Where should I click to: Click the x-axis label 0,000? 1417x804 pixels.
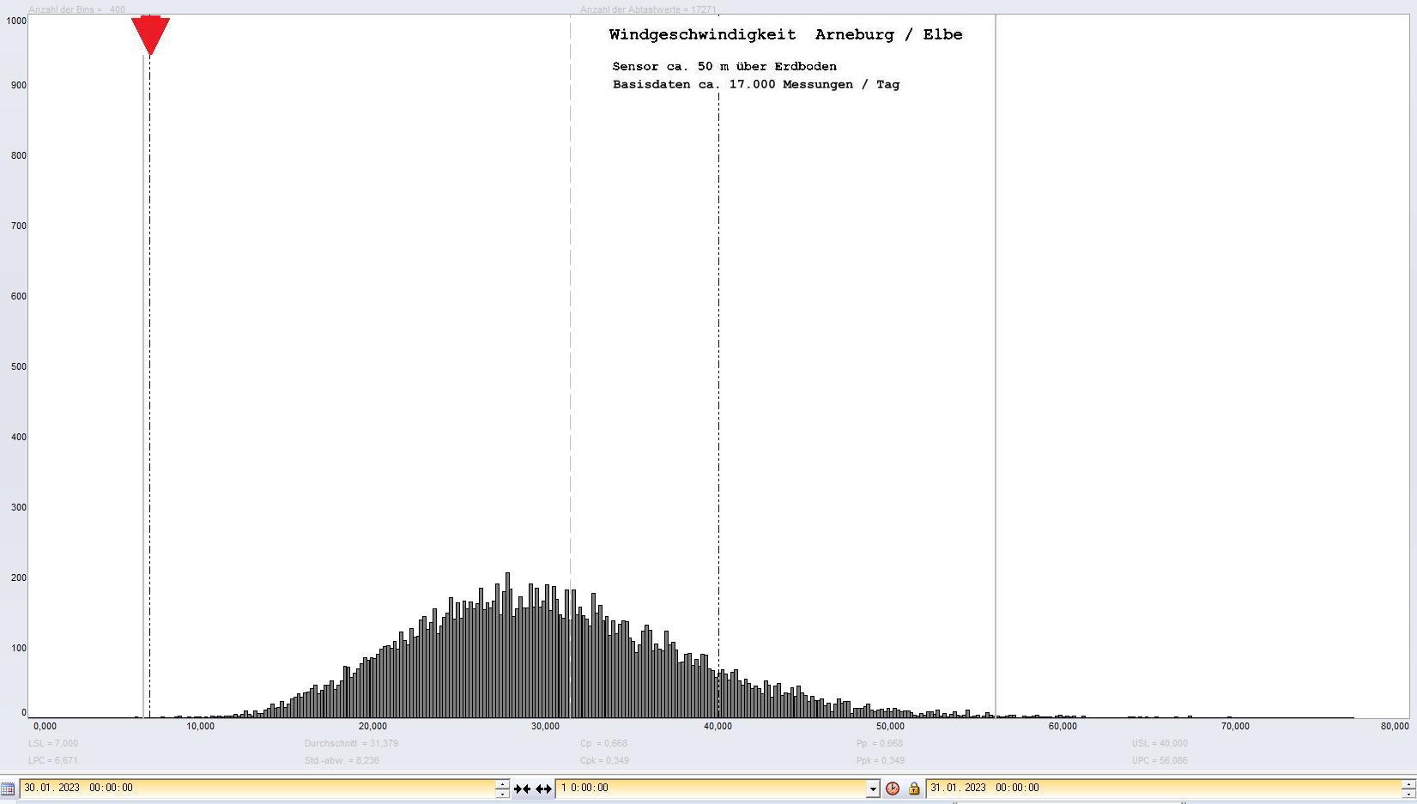(45, 726)
